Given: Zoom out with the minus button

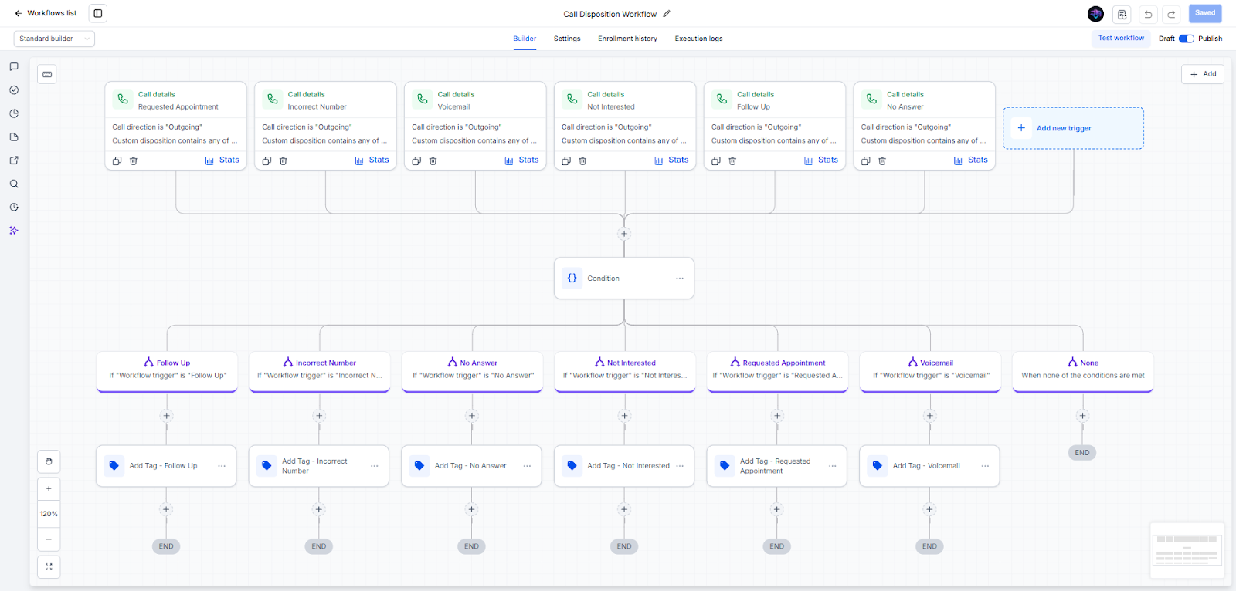Looking at the screenshot, I should click(49, 539).
